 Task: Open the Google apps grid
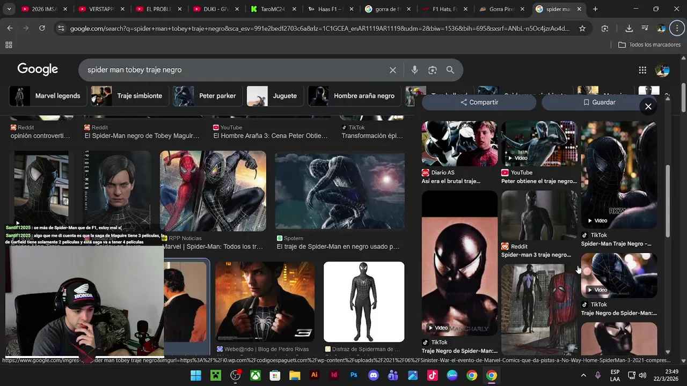pos(642,70)
